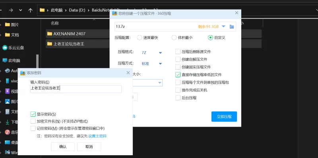Click the 乐云云盘 cloud icon
The width and height of the screenshot is (318, 158).
coord(5,48)
